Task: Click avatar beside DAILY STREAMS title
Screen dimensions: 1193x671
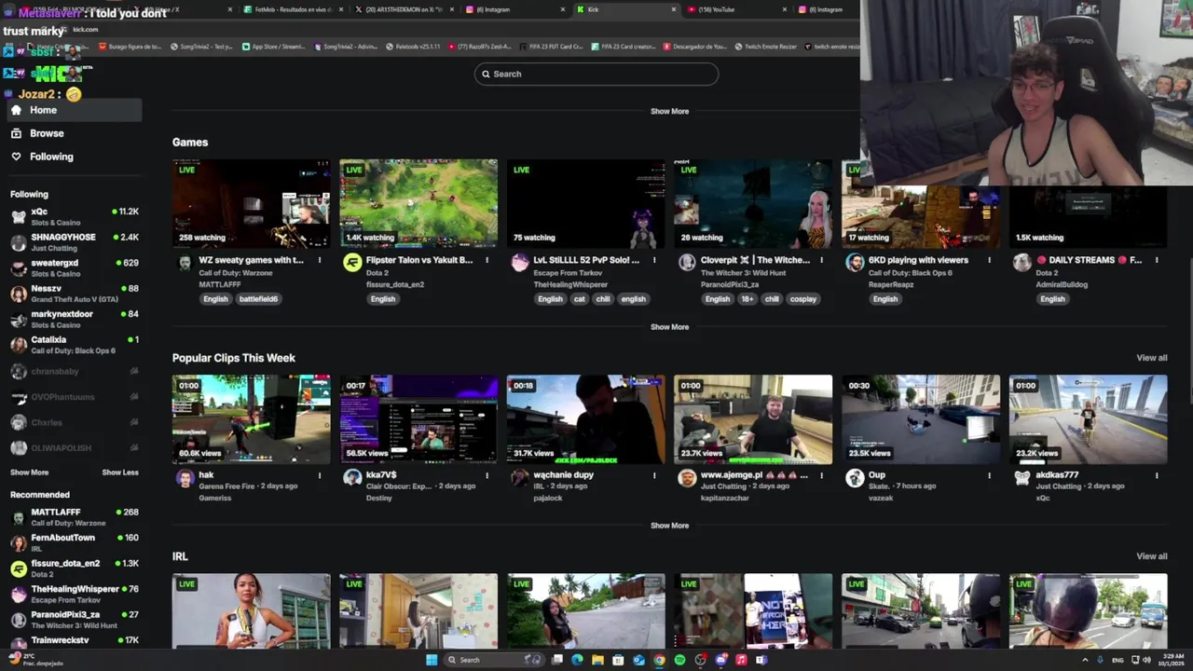Action: point(1022,263)
